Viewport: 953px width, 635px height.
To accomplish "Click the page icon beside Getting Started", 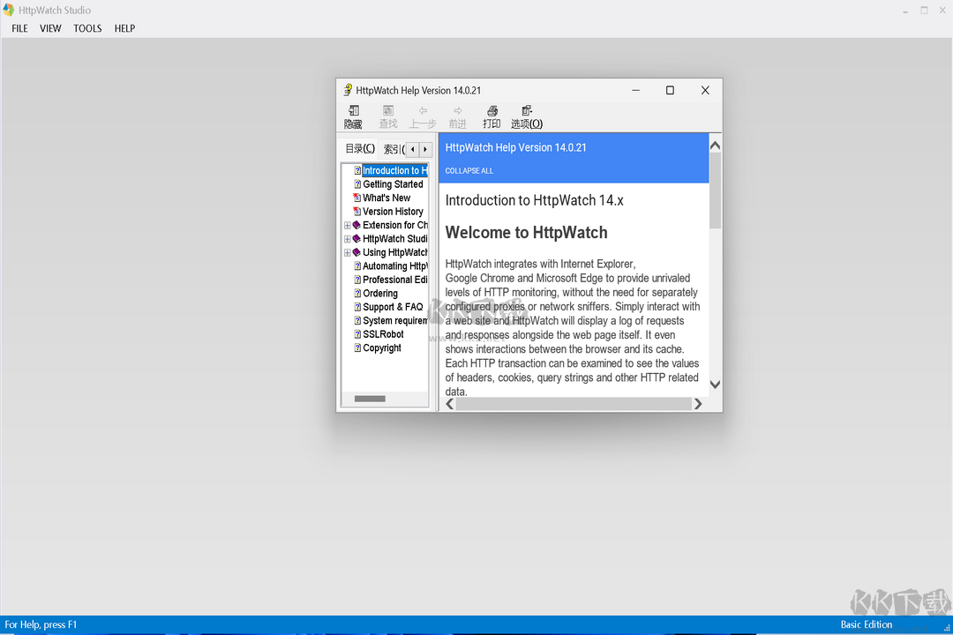I will 357,184.
